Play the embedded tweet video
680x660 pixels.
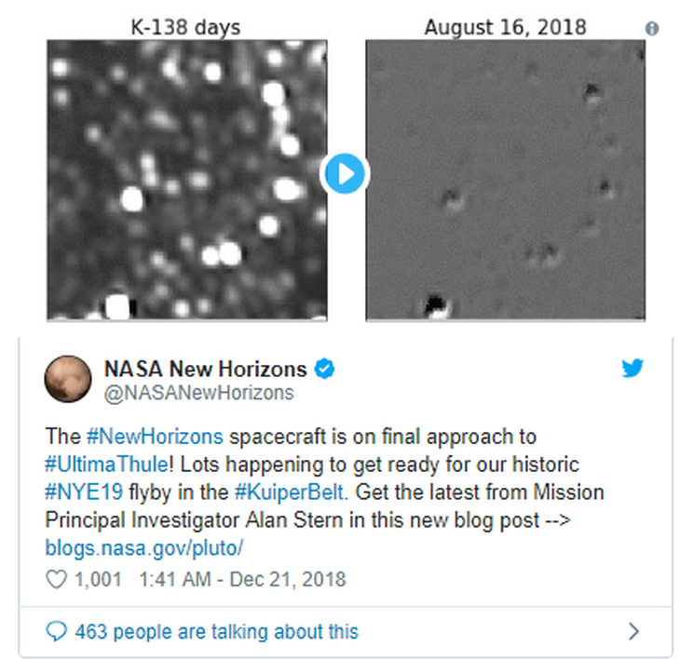point(345,174)
